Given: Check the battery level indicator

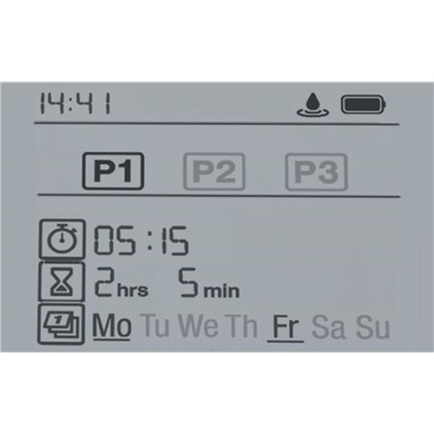Looking at the screenshot, I should point(364,104).
